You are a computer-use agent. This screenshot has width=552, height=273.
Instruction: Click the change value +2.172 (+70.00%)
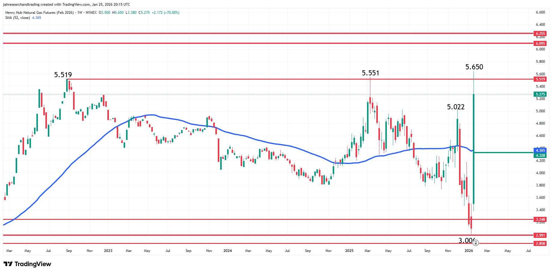[165, 13]
